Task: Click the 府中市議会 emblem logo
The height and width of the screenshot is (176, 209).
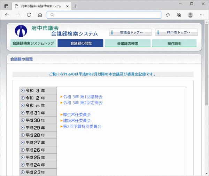Action: pos(21,31)
